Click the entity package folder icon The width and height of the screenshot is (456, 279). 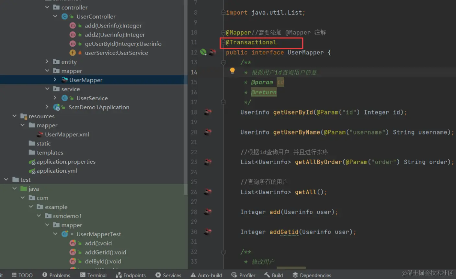(x=56, y=62)
